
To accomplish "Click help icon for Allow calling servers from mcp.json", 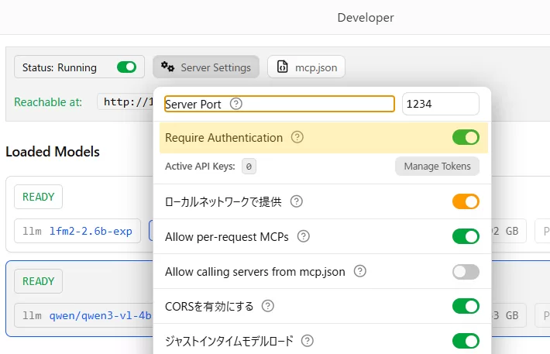I will (360, 271).
